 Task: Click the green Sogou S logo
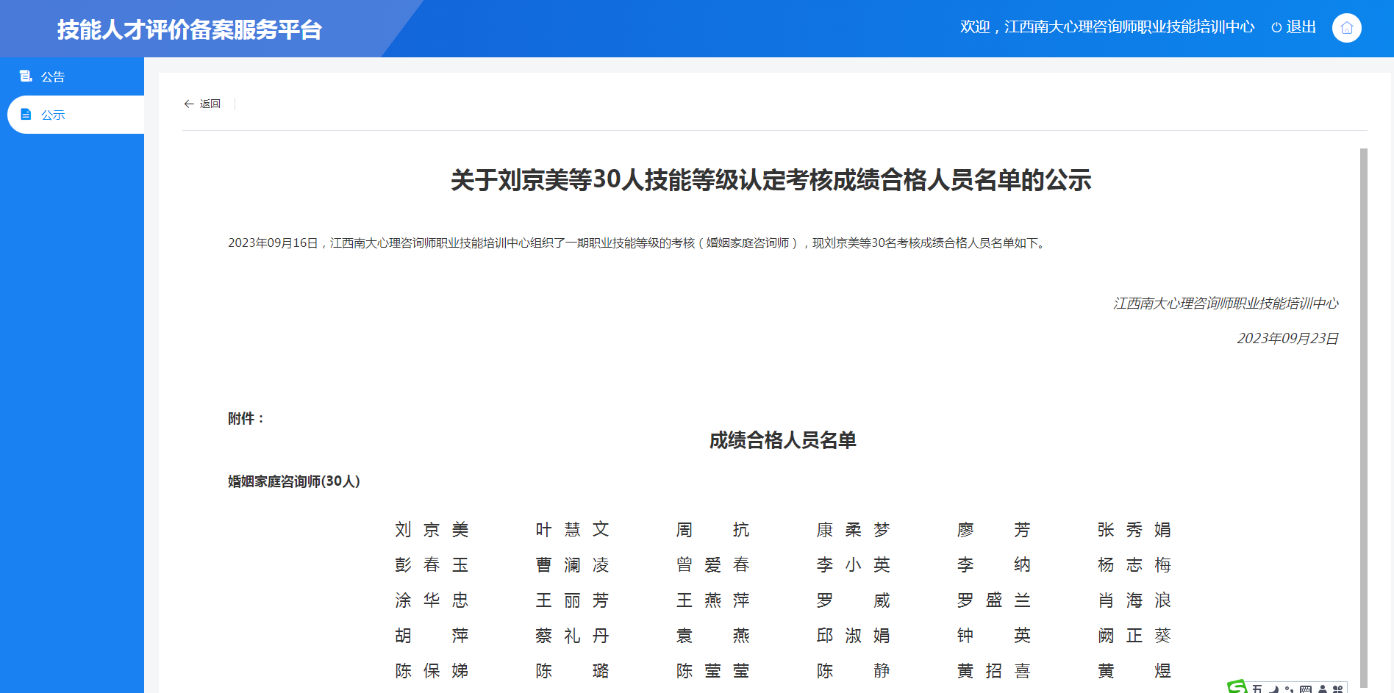1238,687
